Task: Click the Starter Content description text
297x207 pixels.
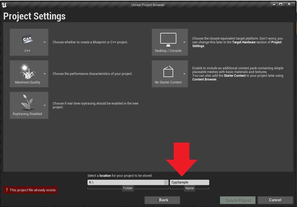Action: click(x=238, y=74)
